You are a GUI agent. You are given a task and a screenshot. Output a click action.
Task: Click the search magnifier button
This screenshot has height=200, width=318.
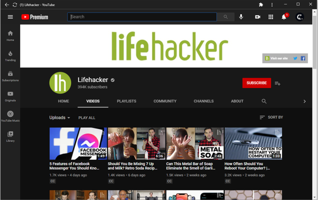coord(226,17)
